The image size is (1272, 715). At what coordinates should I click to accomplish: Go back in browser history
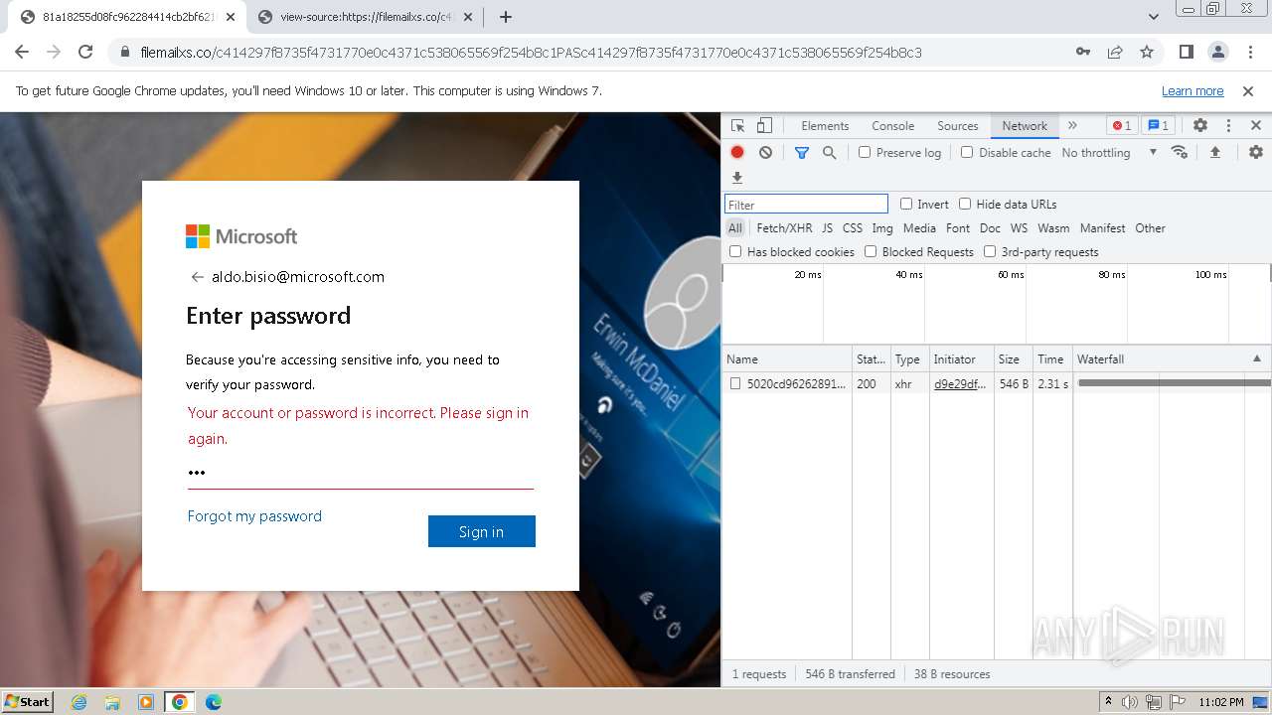(22, 52)
